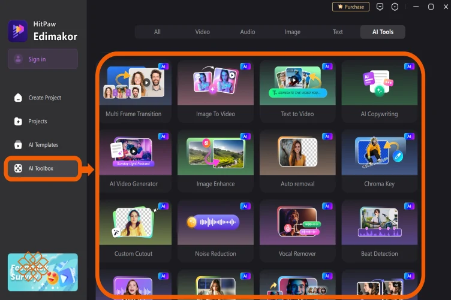Viewport: 451px width, 300px height.
Task: Switch to the Image tab
Action: tap(293, 32)
